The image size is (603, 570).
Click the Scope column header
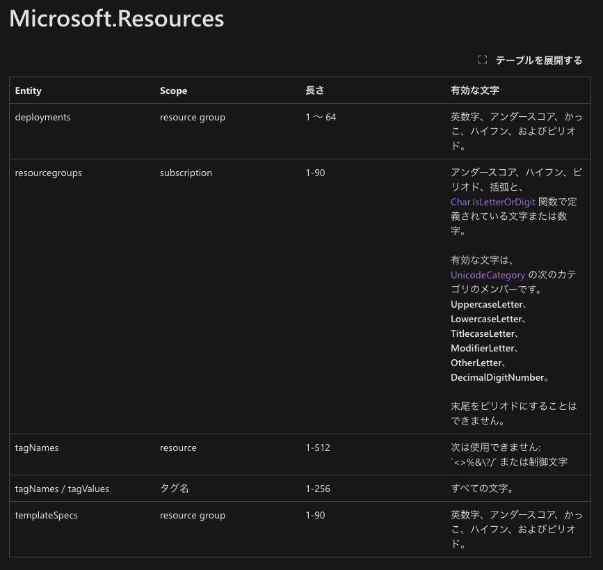[x=173, y=91]
